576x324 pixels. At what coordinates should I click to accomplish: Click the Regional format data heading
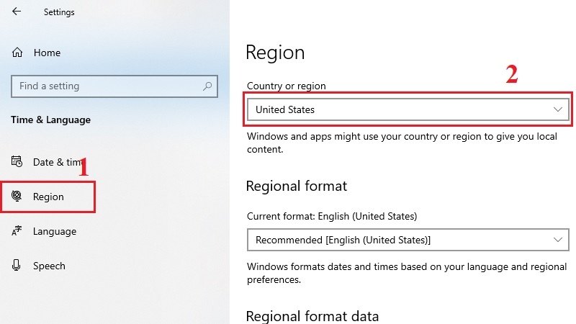tap(312, 316)
